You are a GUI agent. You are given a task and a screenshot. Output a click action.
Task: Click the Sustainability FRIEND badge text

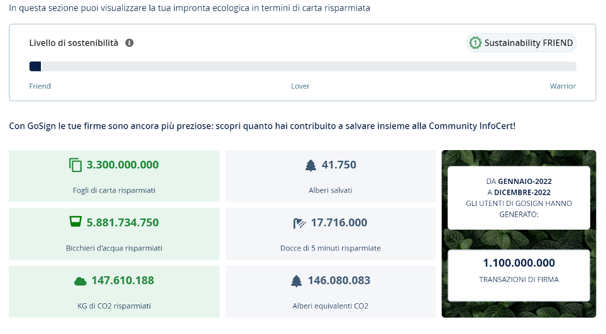(x=529, y=43)
